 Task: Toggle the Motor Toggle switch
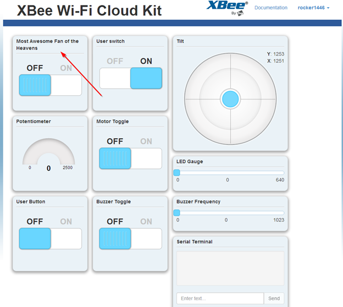pyautogui.click(x=131, y=158)
